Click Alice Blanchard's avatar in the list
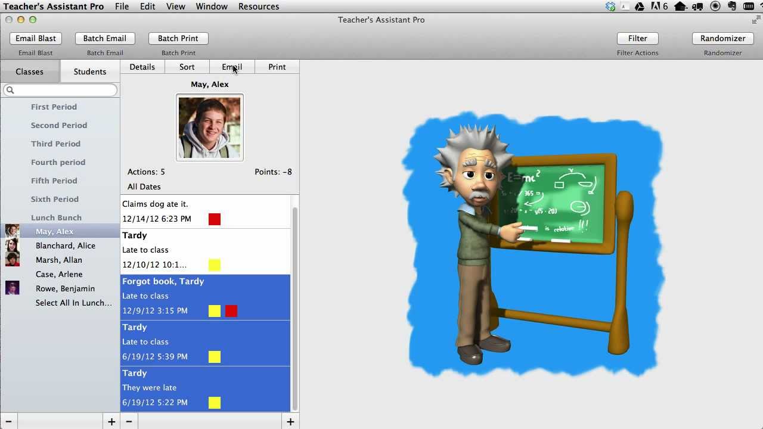 click(x=13, y=245)
